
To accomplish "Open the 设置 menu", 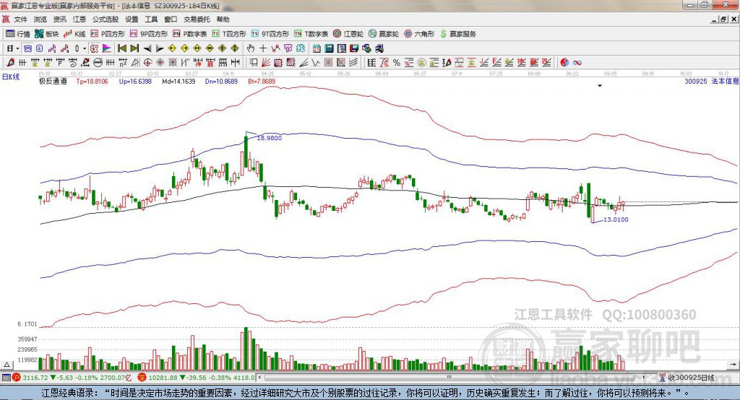I will [132, 19].
